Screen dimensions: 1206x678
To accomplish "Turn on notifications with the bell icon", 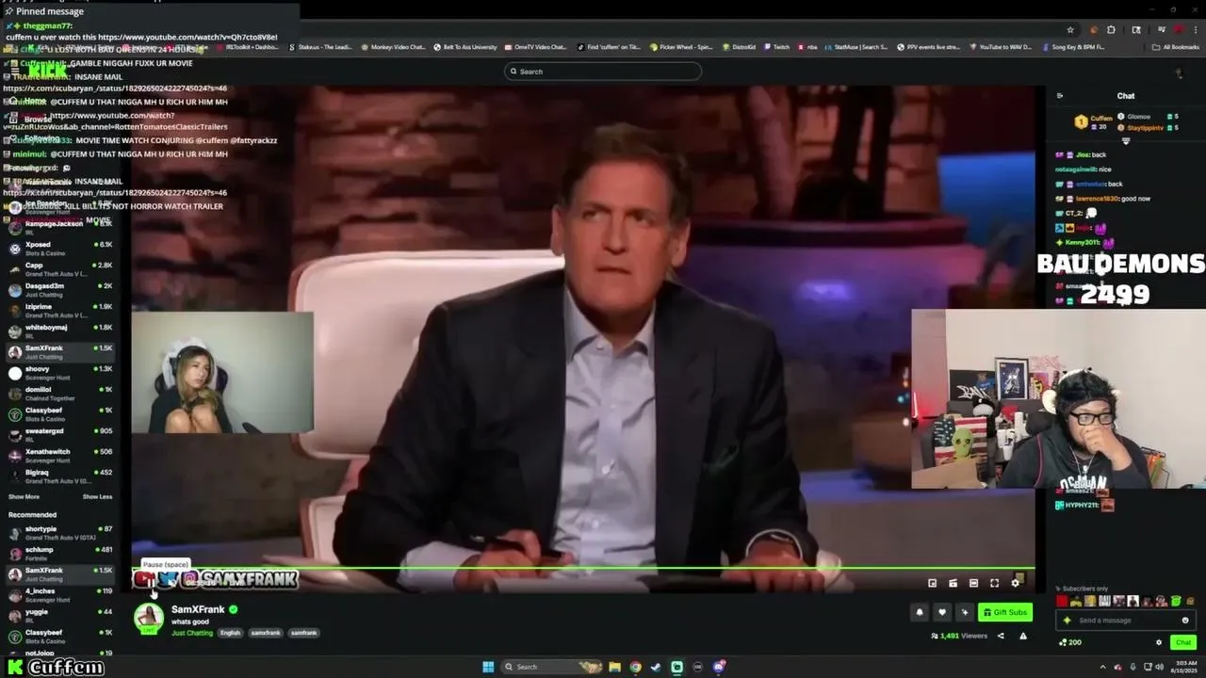I will coord(920,612).
